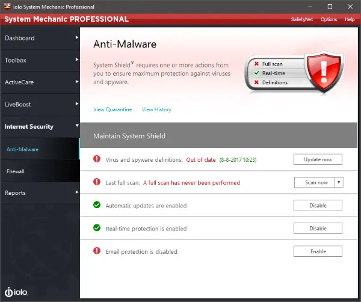Click alert icon for Email protection row
The image size is (361, 302).
tap(97, 251)
